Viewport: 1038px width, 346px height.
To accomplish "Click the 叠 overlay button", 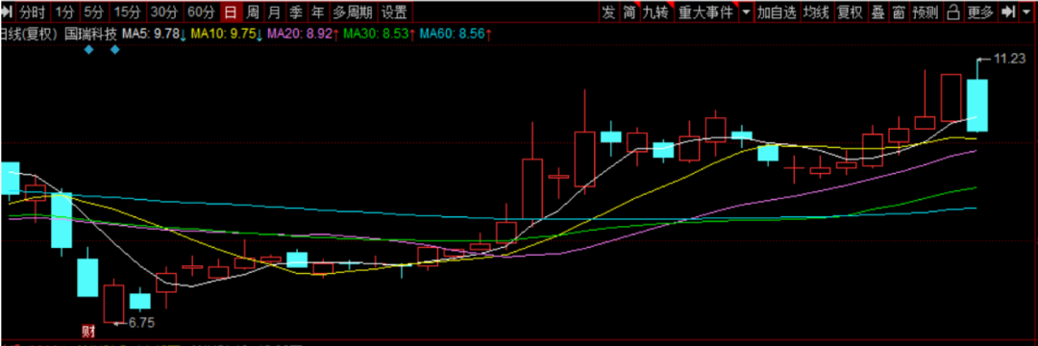I will 877,12.
